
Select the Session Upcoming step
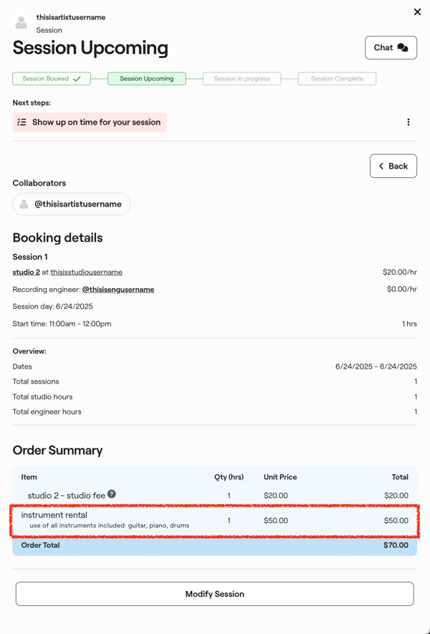(147, 79)
